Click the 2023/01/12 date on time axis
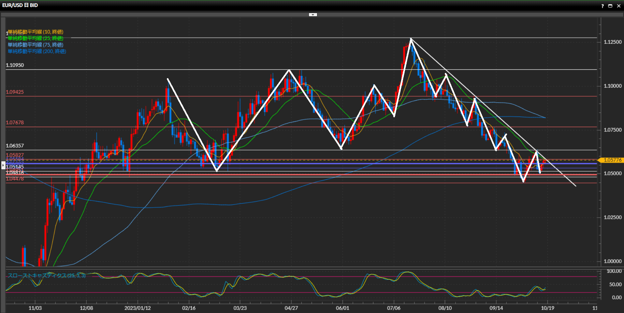This screenshot has height=313, width=624. coord(138,308)
